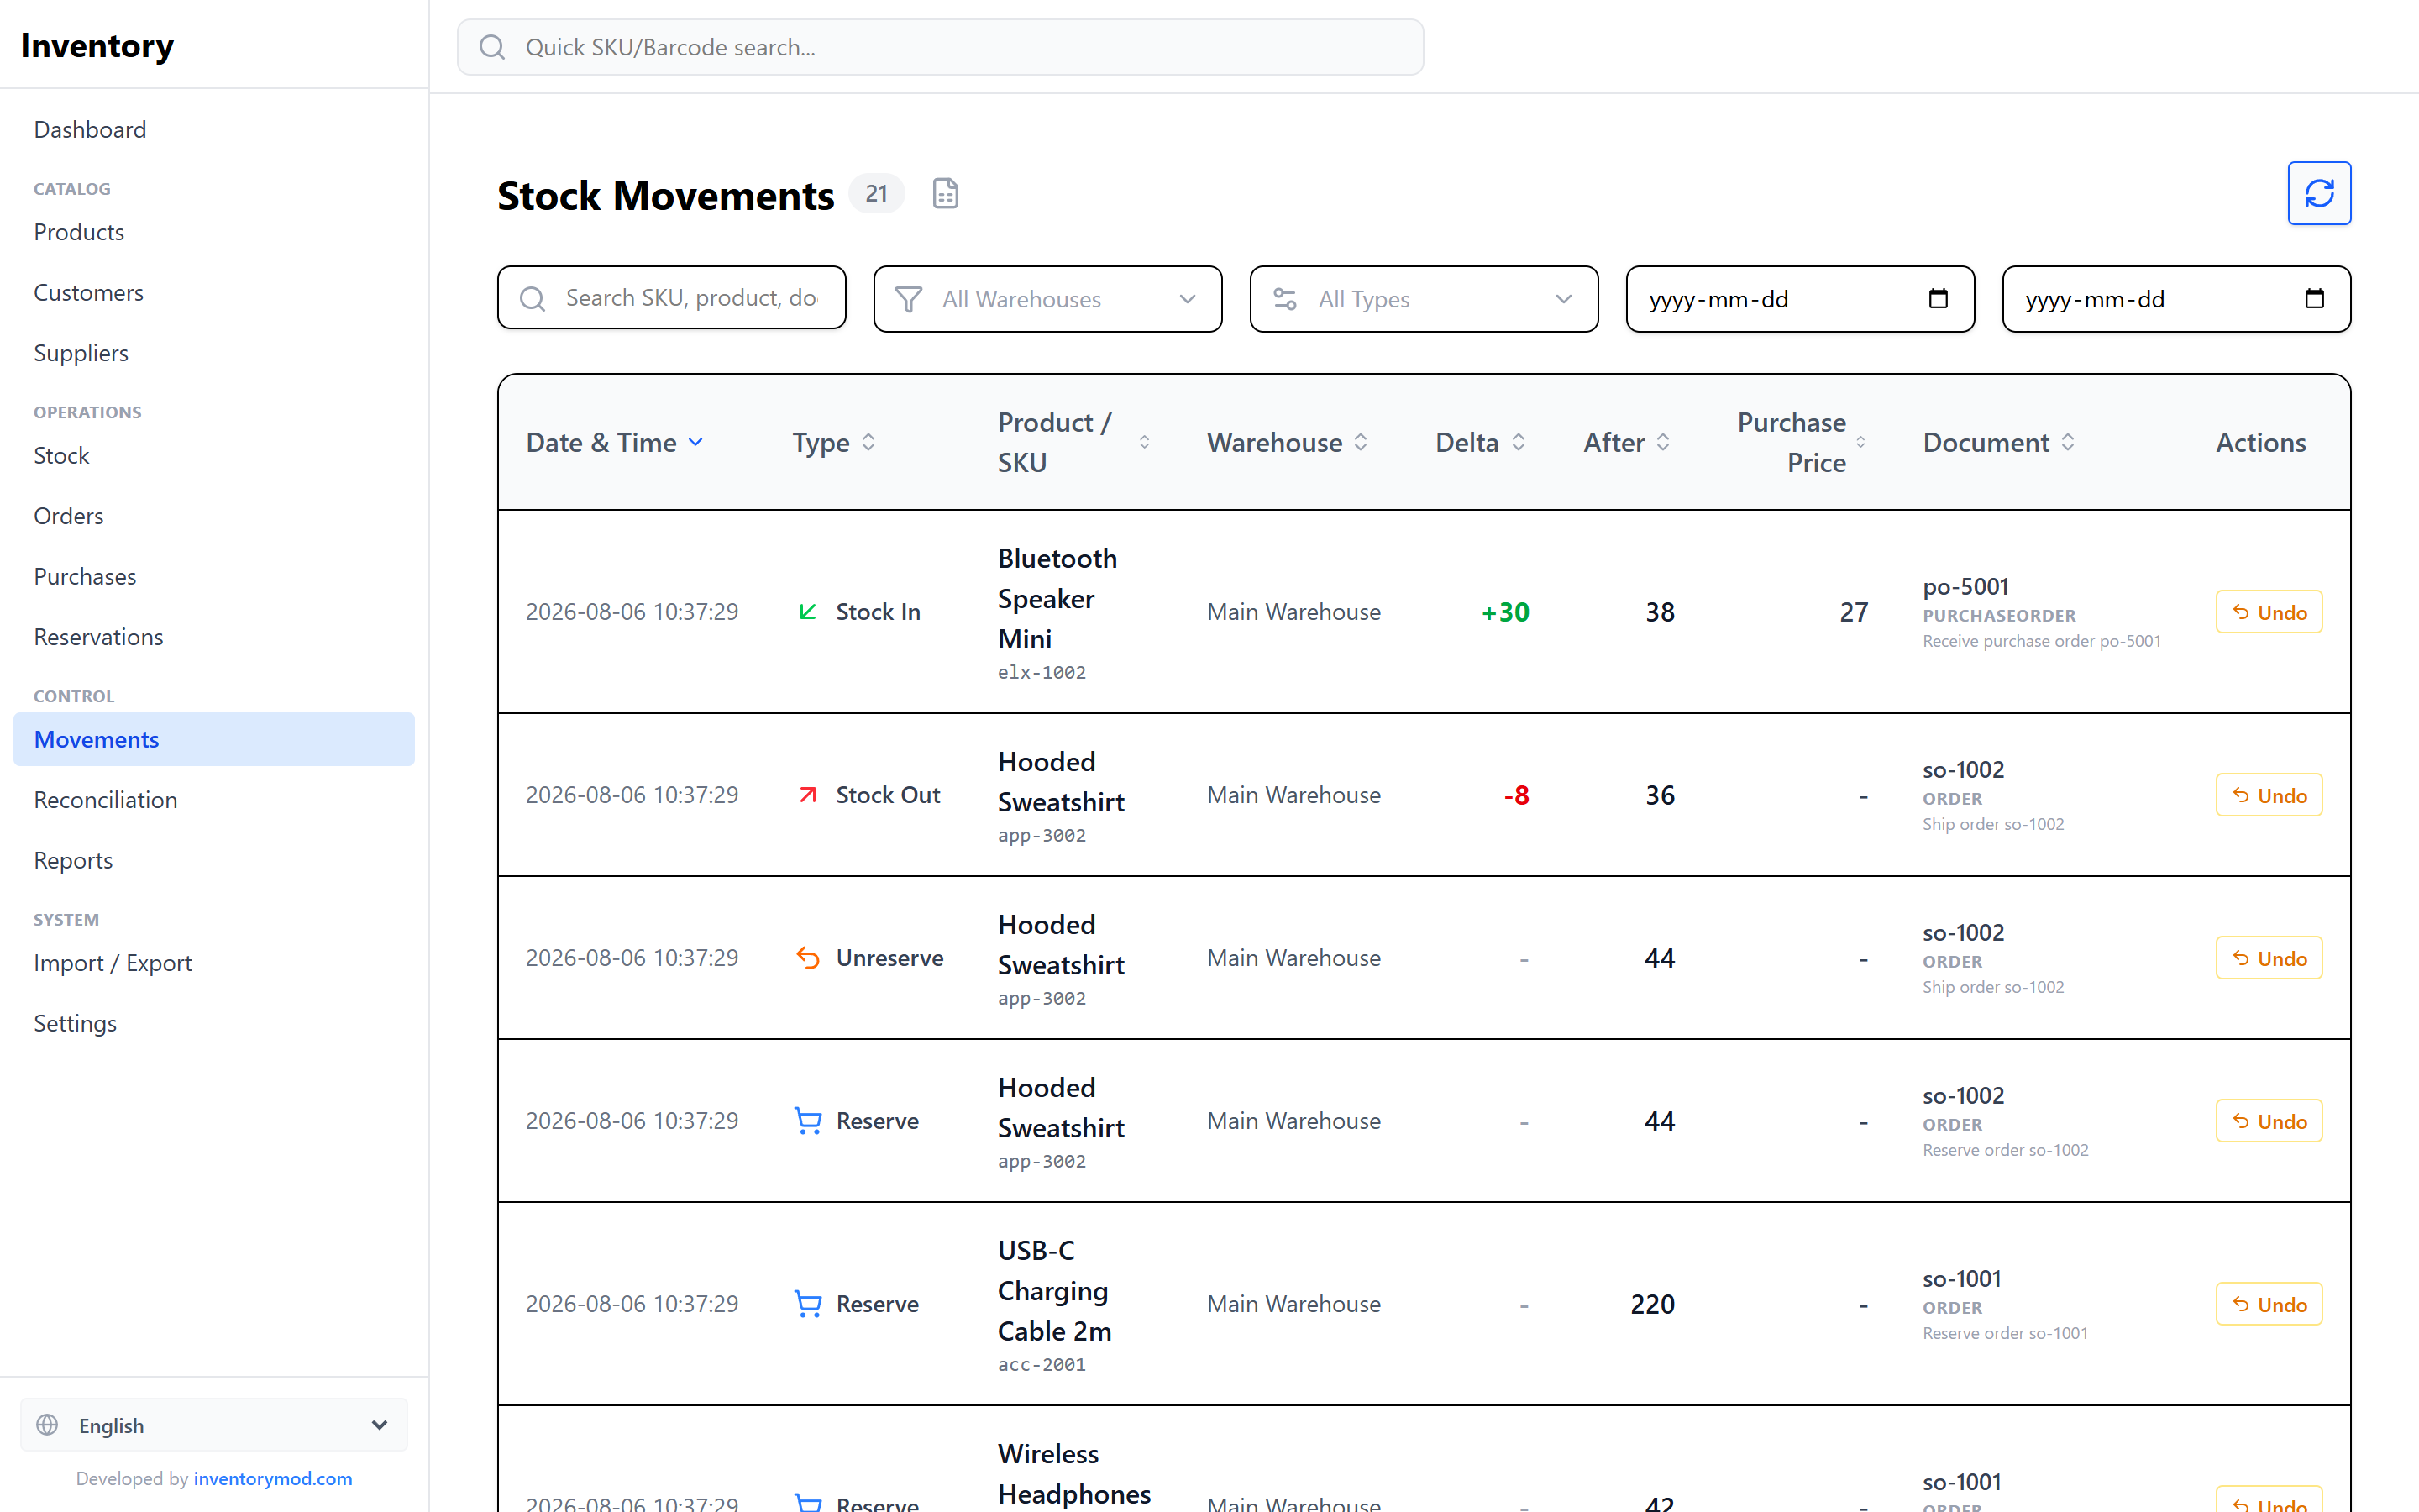Screen dimensions: 2419x1512
Task: Click the refresh movements icon button
Action: [2318, 193]
